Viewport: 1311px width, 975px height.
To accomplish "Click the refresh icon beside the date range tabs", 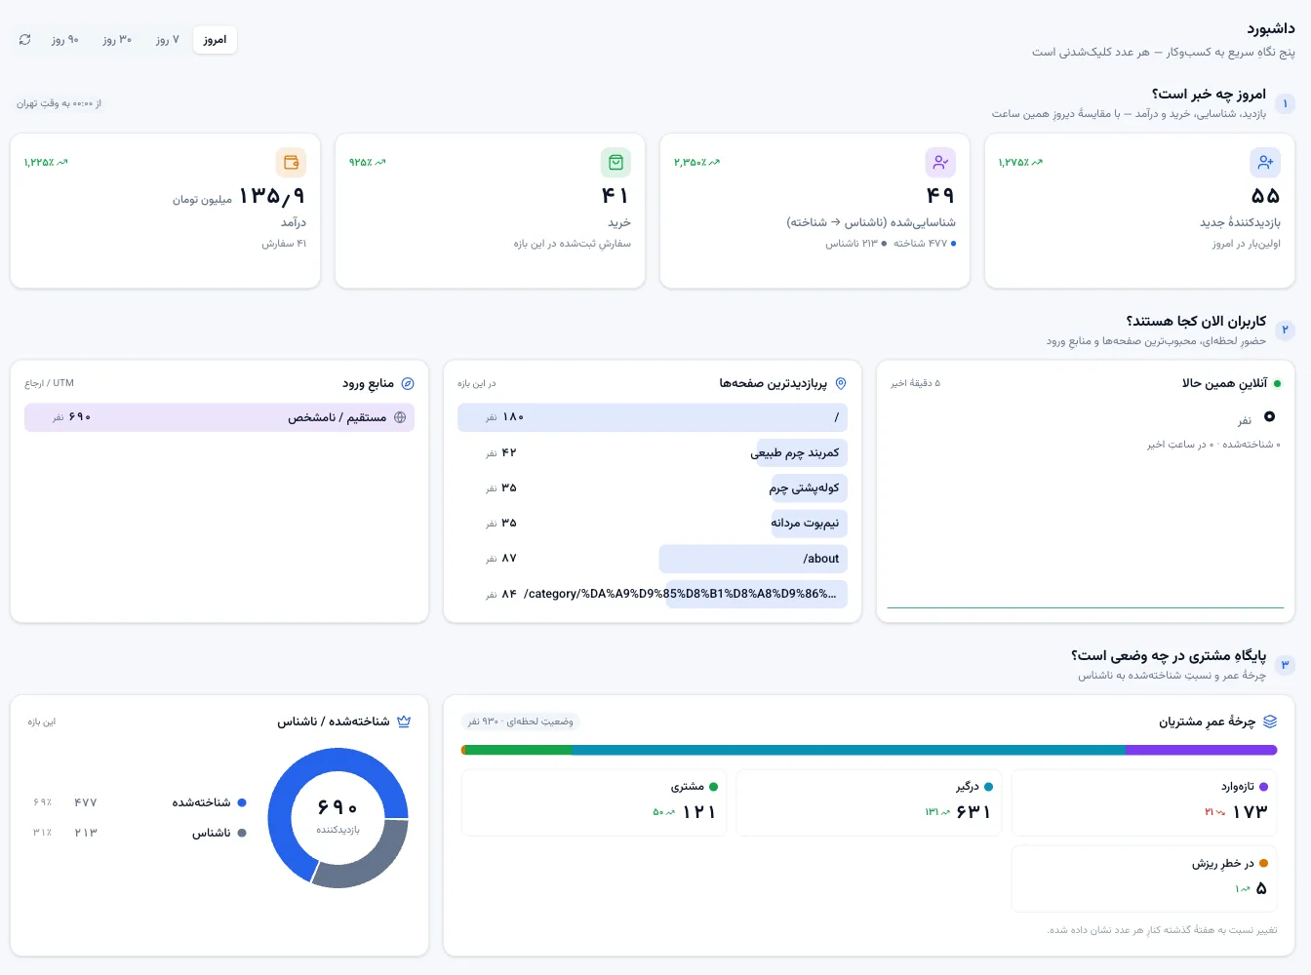I will (25, 40).
